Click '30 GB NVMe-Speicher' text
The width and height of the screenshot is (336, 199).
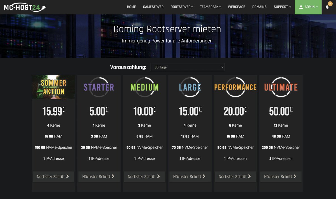point(99,148)
